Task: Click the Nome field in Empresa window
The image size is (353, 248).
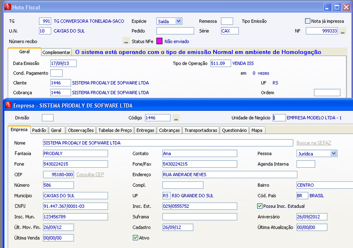Action: coord(168,143)
